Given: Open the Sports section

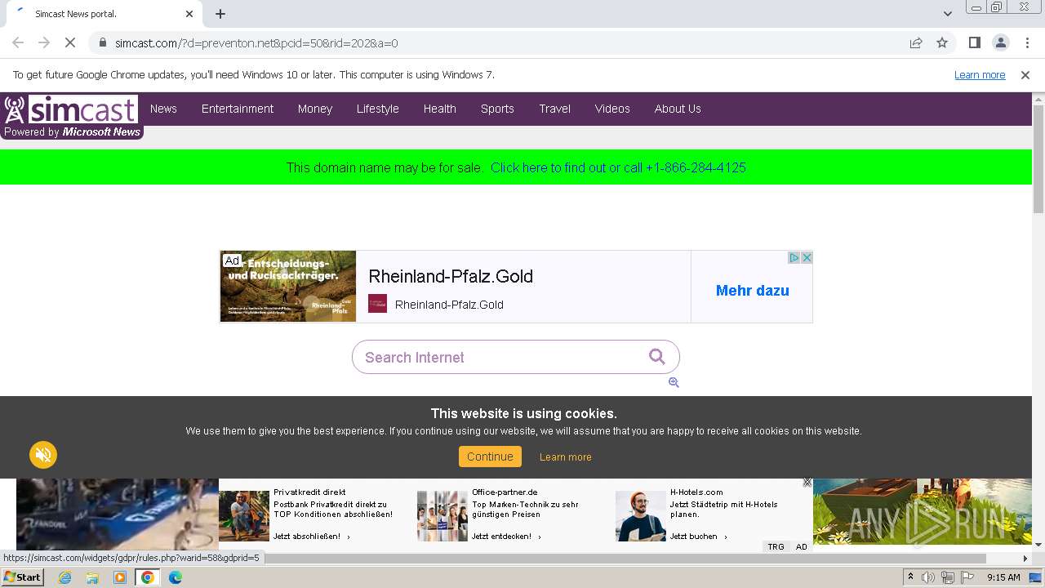Looking at the screenshot, I should pyautogui.click(x=497, y=109).
